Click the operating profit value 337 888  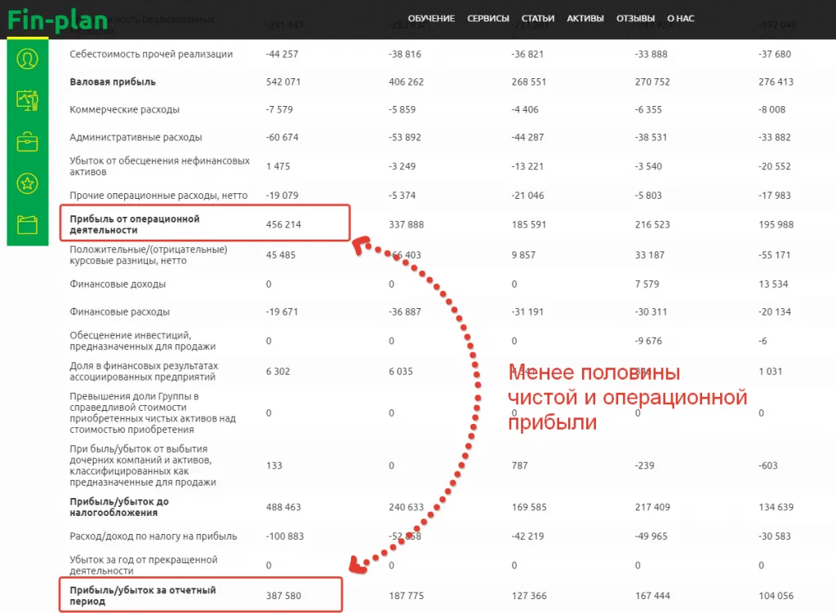(x=407, y=224)
